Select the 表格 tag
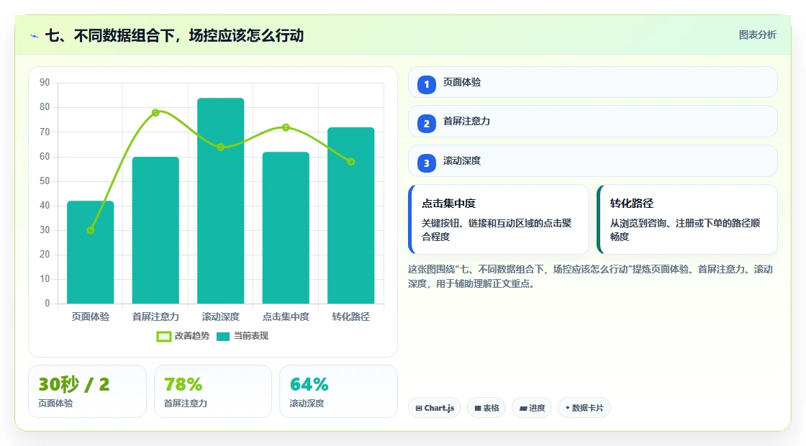The height and width of the screenshot is (446, 806). pos(486,408)
